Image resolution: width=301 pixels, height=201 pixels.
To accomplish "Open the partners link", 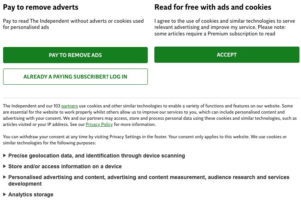I will [x=69, y=106].
